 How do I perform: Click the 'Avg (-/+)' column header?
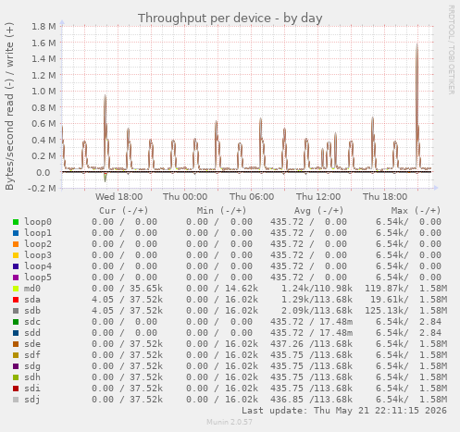point(318,211)
